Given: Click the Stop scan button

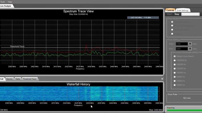Looking at the screenshot, I should (x=177, y=14).
